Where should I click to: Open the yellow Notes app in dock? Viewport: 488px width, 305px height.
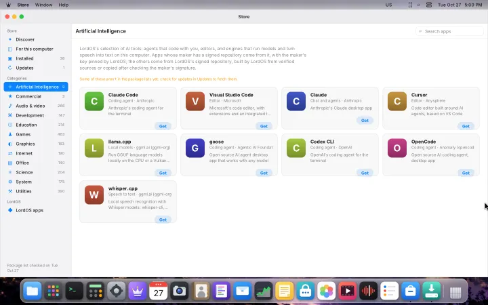coord(285,291)
